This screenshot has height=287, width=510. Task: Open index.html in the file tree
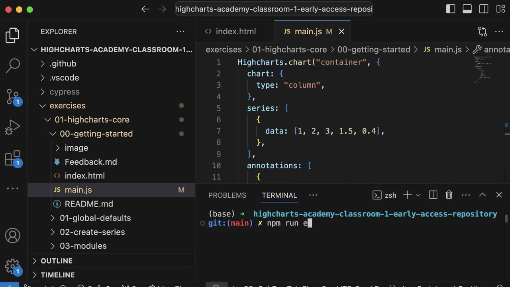click(112, 176)
